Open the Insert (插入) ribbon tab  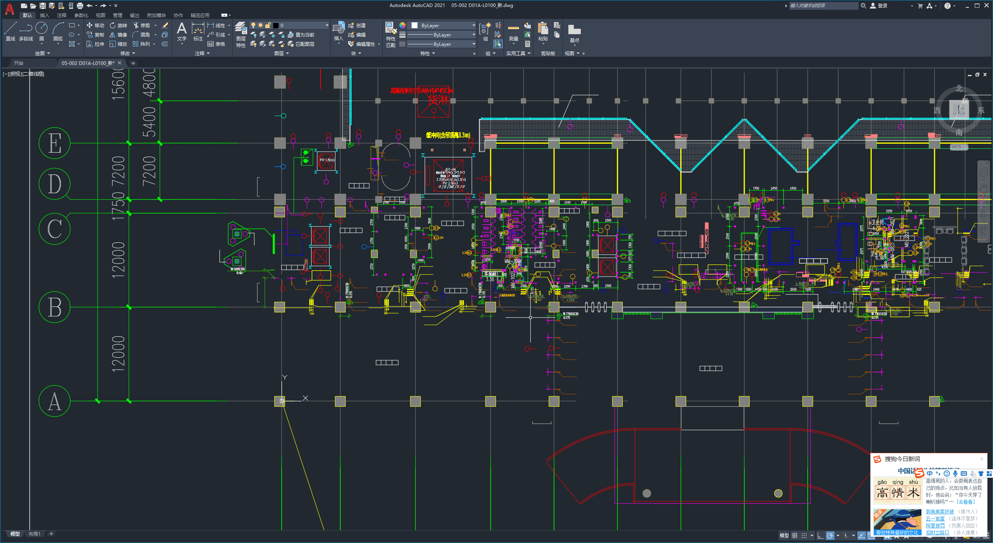coord(45,15)
